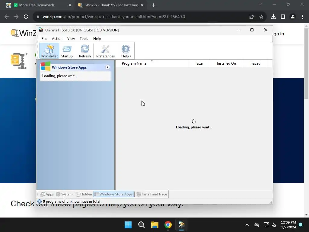
Task: Show hidden system tray icons
Action: [x=247, y=225]
